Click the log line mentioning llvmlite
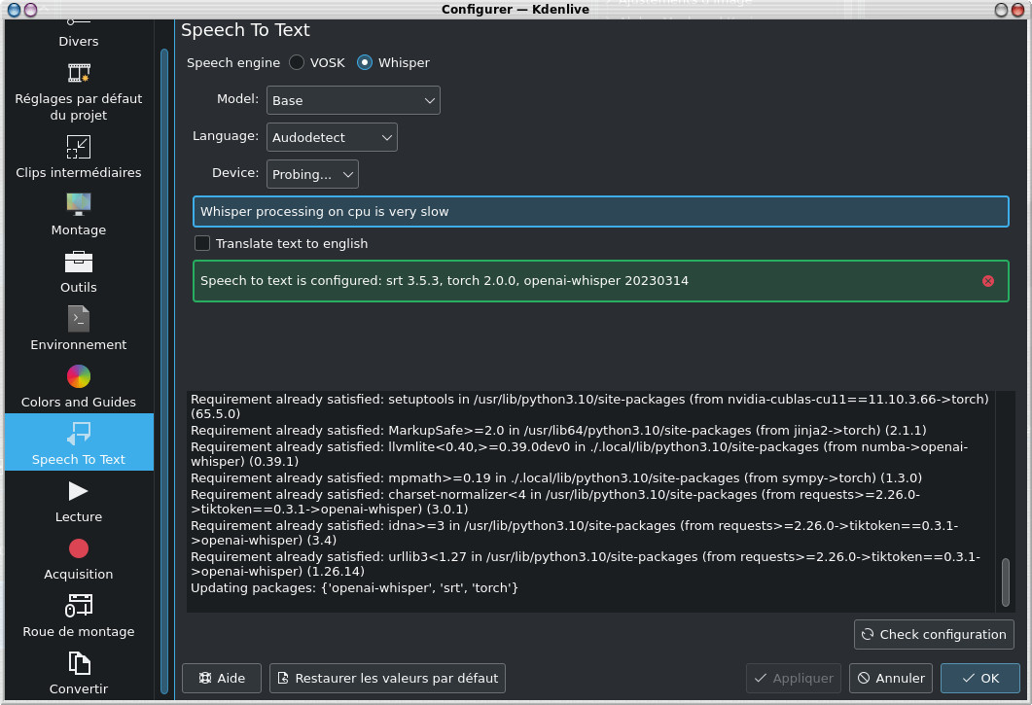 coord(579,454)
